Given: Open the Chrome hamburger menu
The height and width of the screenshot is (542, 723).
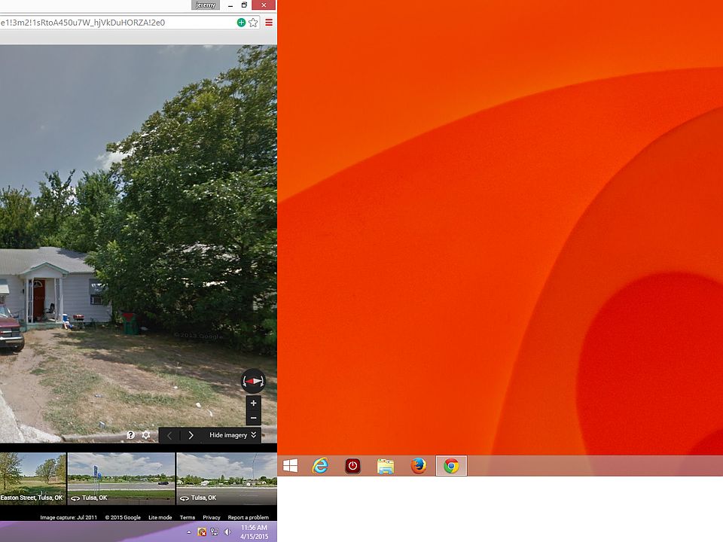Looking at the screenshot, I should [269, 23].
